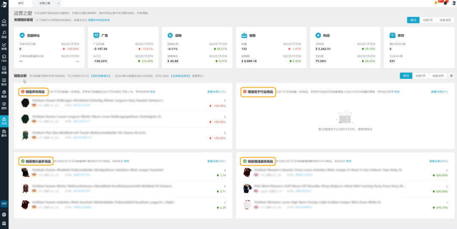Open the user avatar in the top-right corner
This screenshot has height=229, width=457.
[454, 3]
